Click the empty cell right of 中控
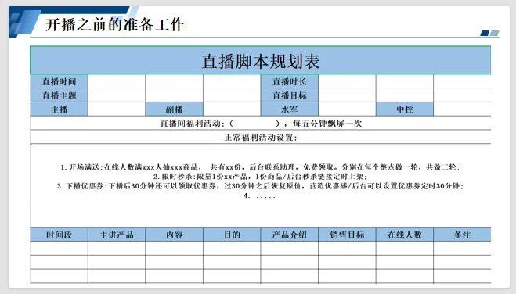The width and height of the screenshot is (516, 294). point(462,109)
